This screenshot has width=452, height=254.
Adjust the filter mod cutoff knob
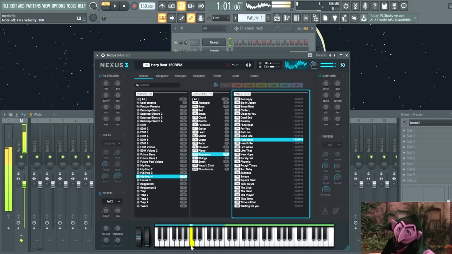coord(106,96)
